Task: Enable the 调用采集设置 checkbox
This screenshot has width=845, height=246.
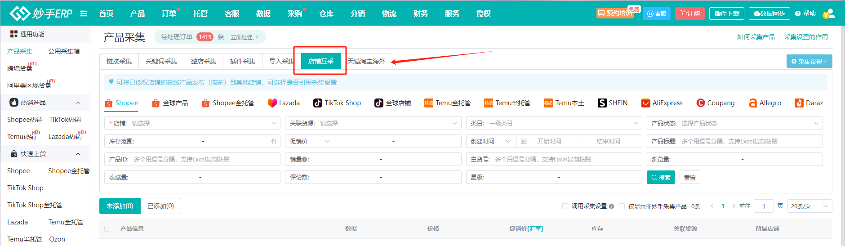Action: (x=565, y=206)
